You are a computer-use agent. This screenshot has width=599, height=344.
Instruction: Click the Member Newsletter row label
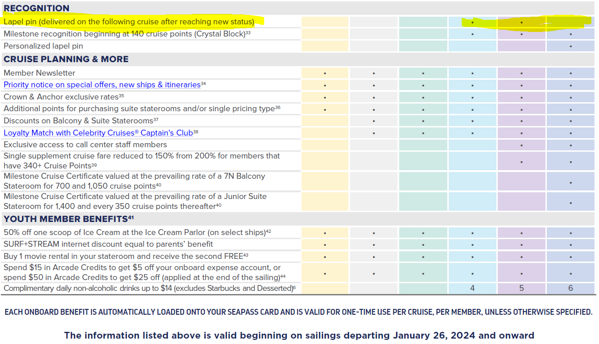[x=40, y=73]
